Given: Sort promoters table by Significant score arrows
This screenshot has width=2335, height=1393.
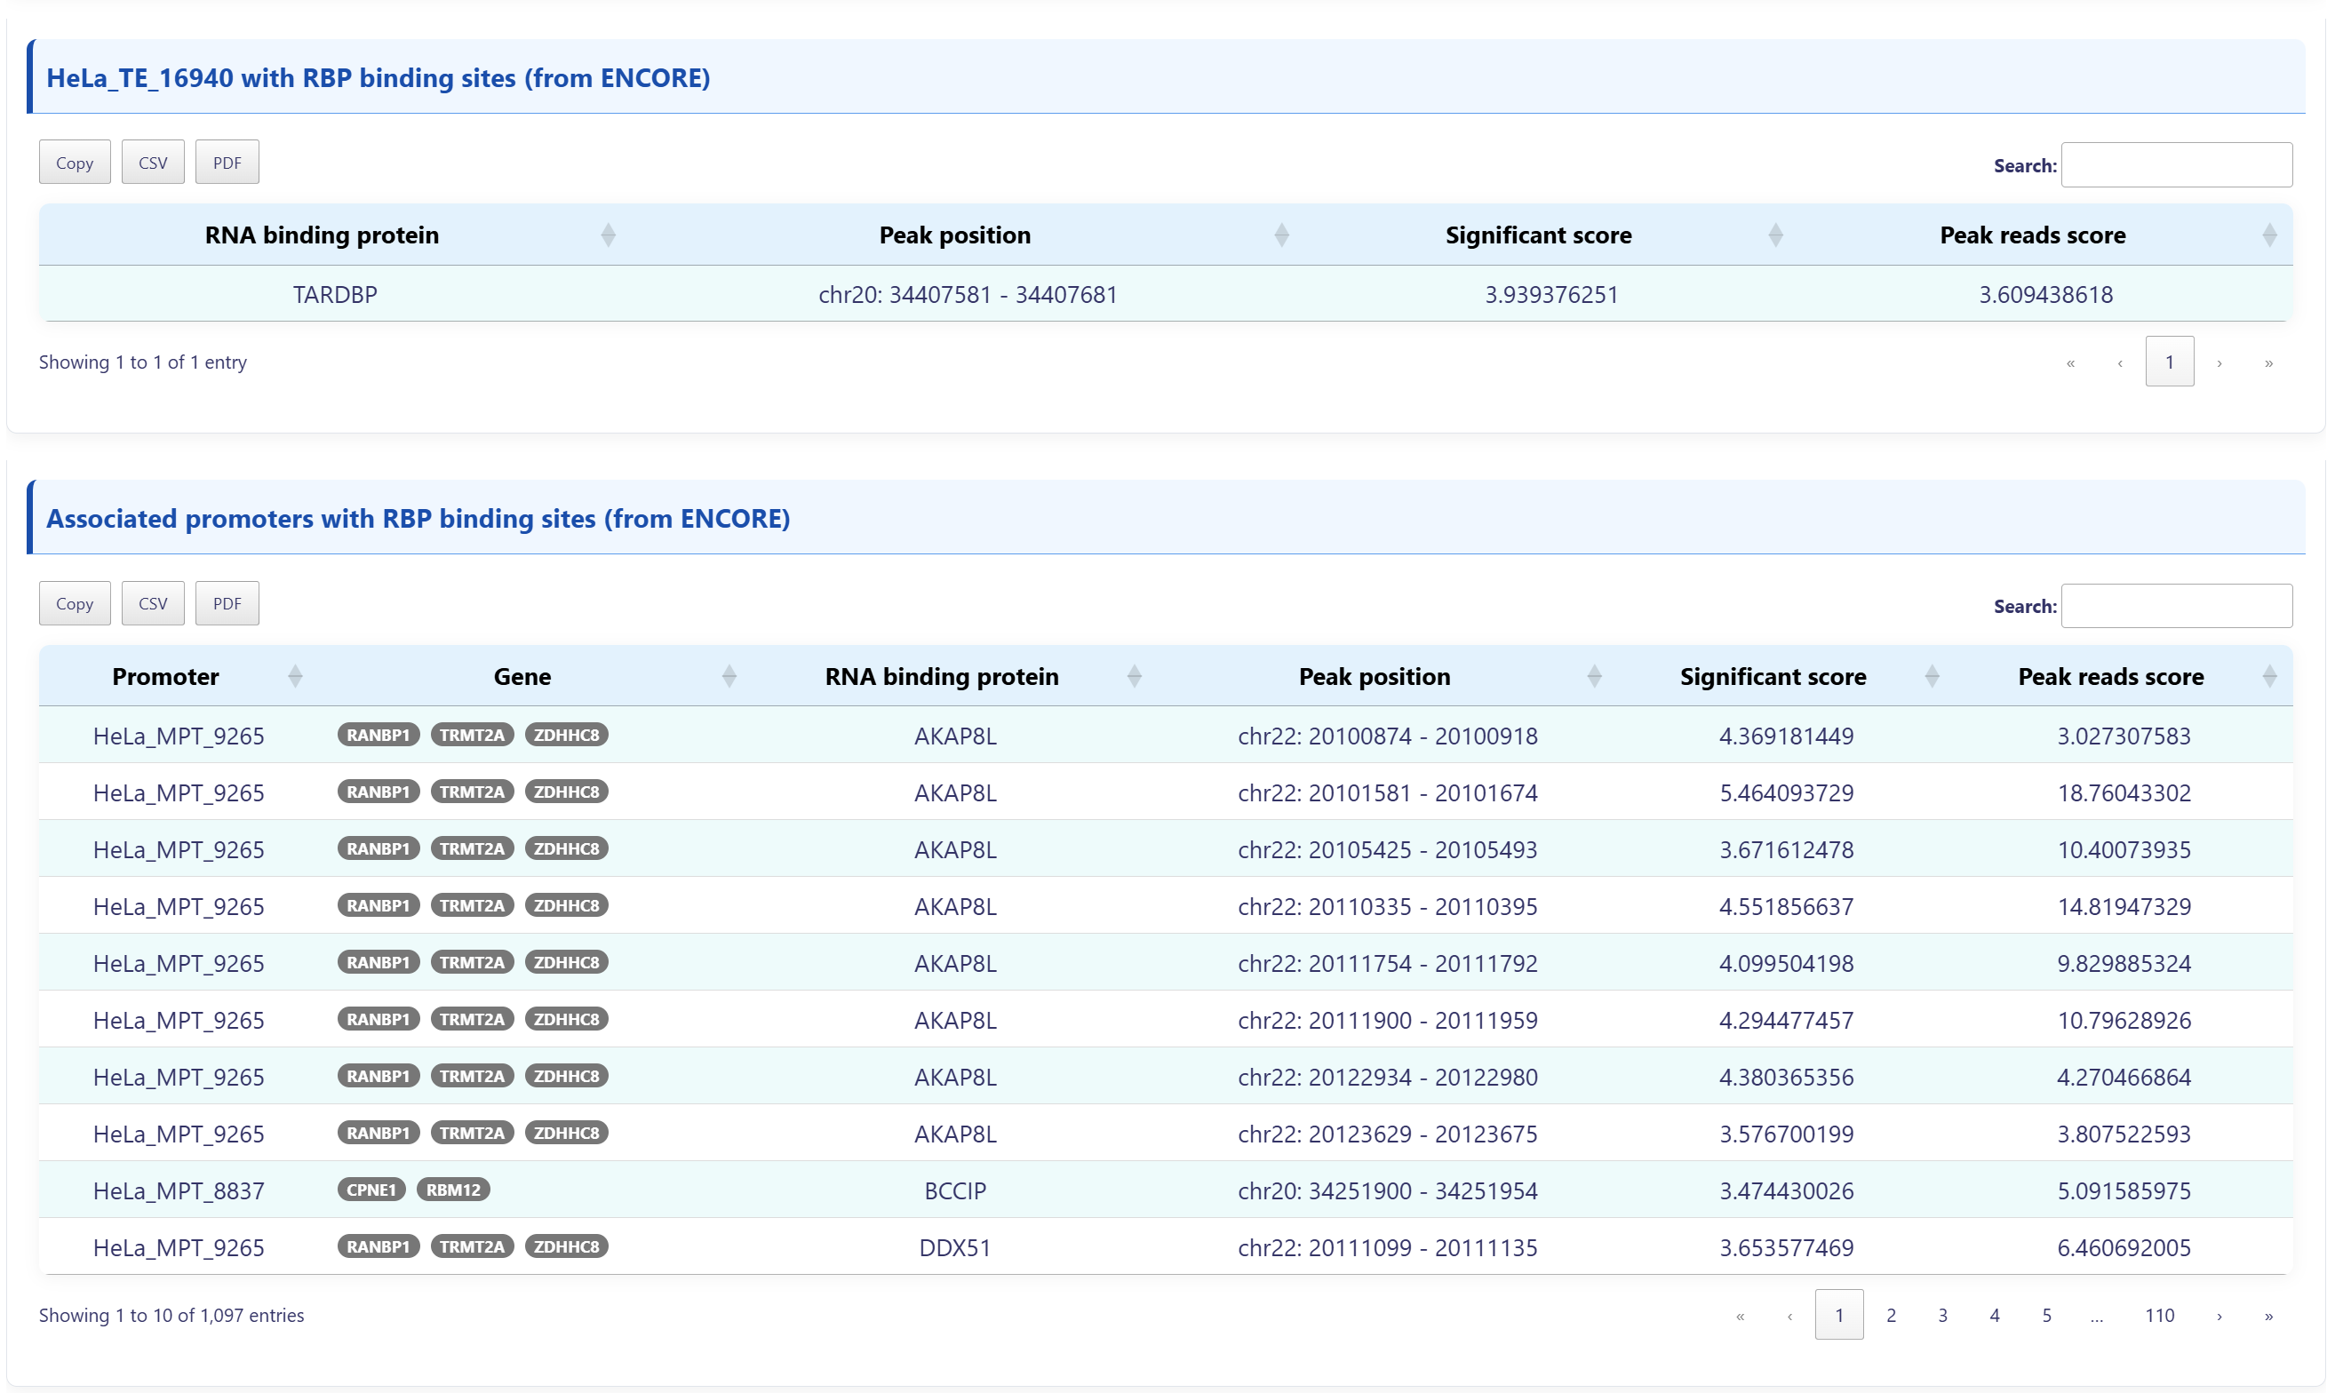Looking at the screenshot, I should (x=1932, y=676).
